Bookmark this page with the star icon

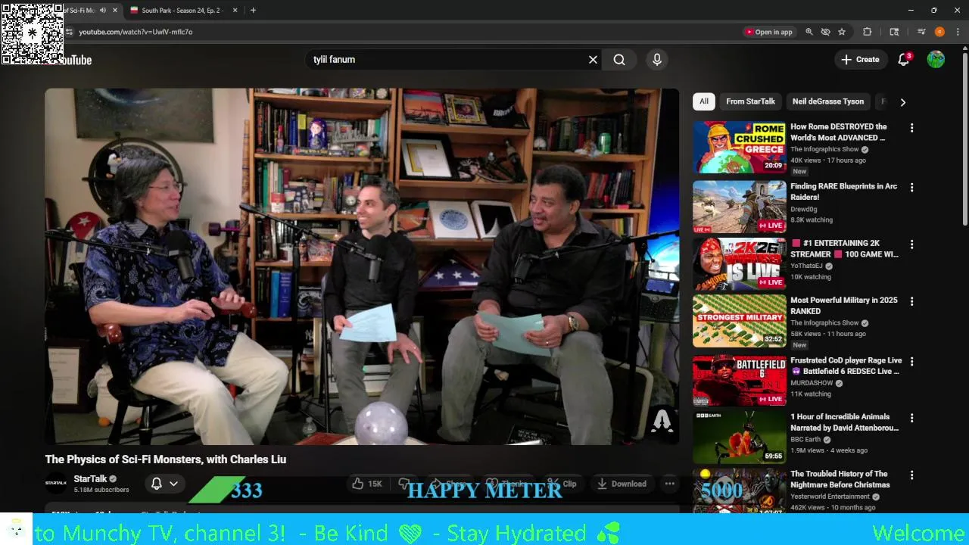tap(841, 32)
